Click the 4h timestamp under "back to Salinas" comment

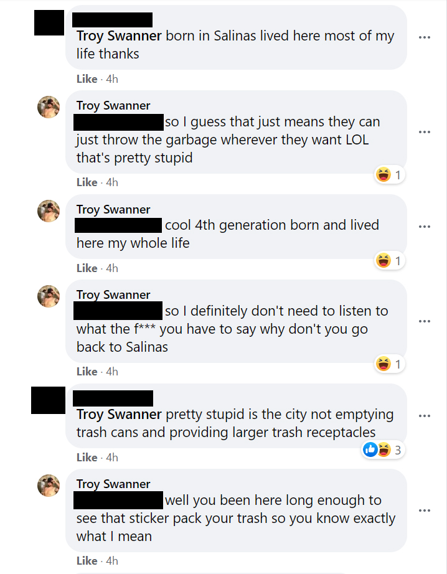click(112, 372)
